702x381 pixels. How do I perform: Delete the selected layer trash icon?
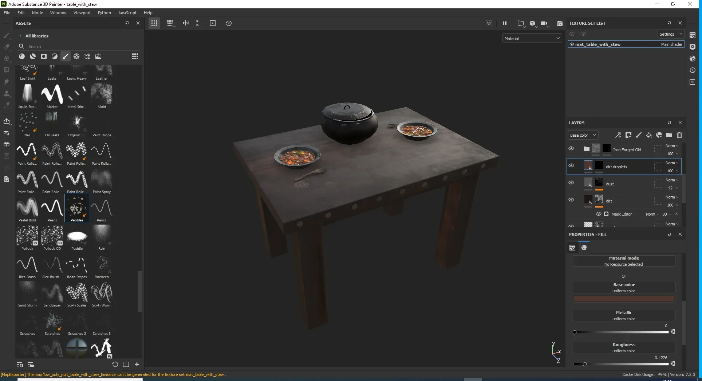(679, 135)
